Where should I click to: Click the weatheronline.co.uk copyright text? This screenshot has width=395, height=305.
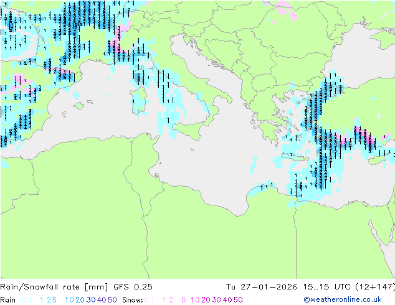tap(343, 299)
